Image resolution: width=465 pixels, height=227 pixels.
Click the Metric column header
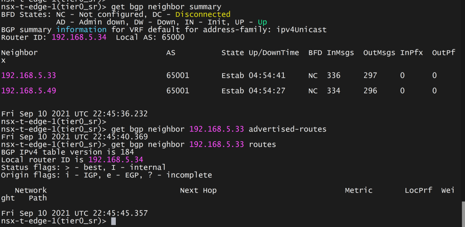(x=359, y=190)
